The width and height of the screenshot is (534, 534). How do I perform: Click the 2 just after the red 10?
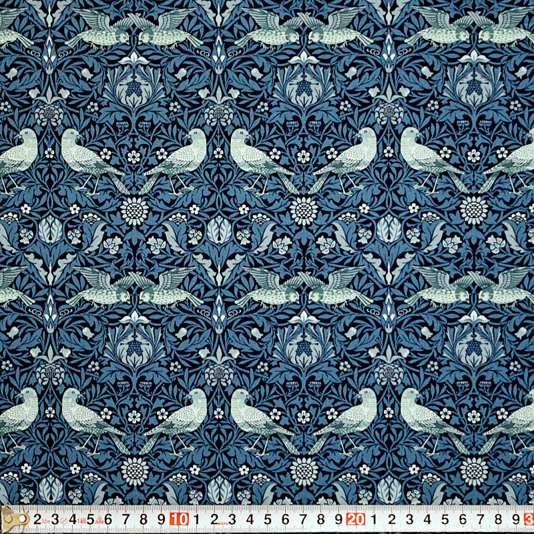point(214,519)
